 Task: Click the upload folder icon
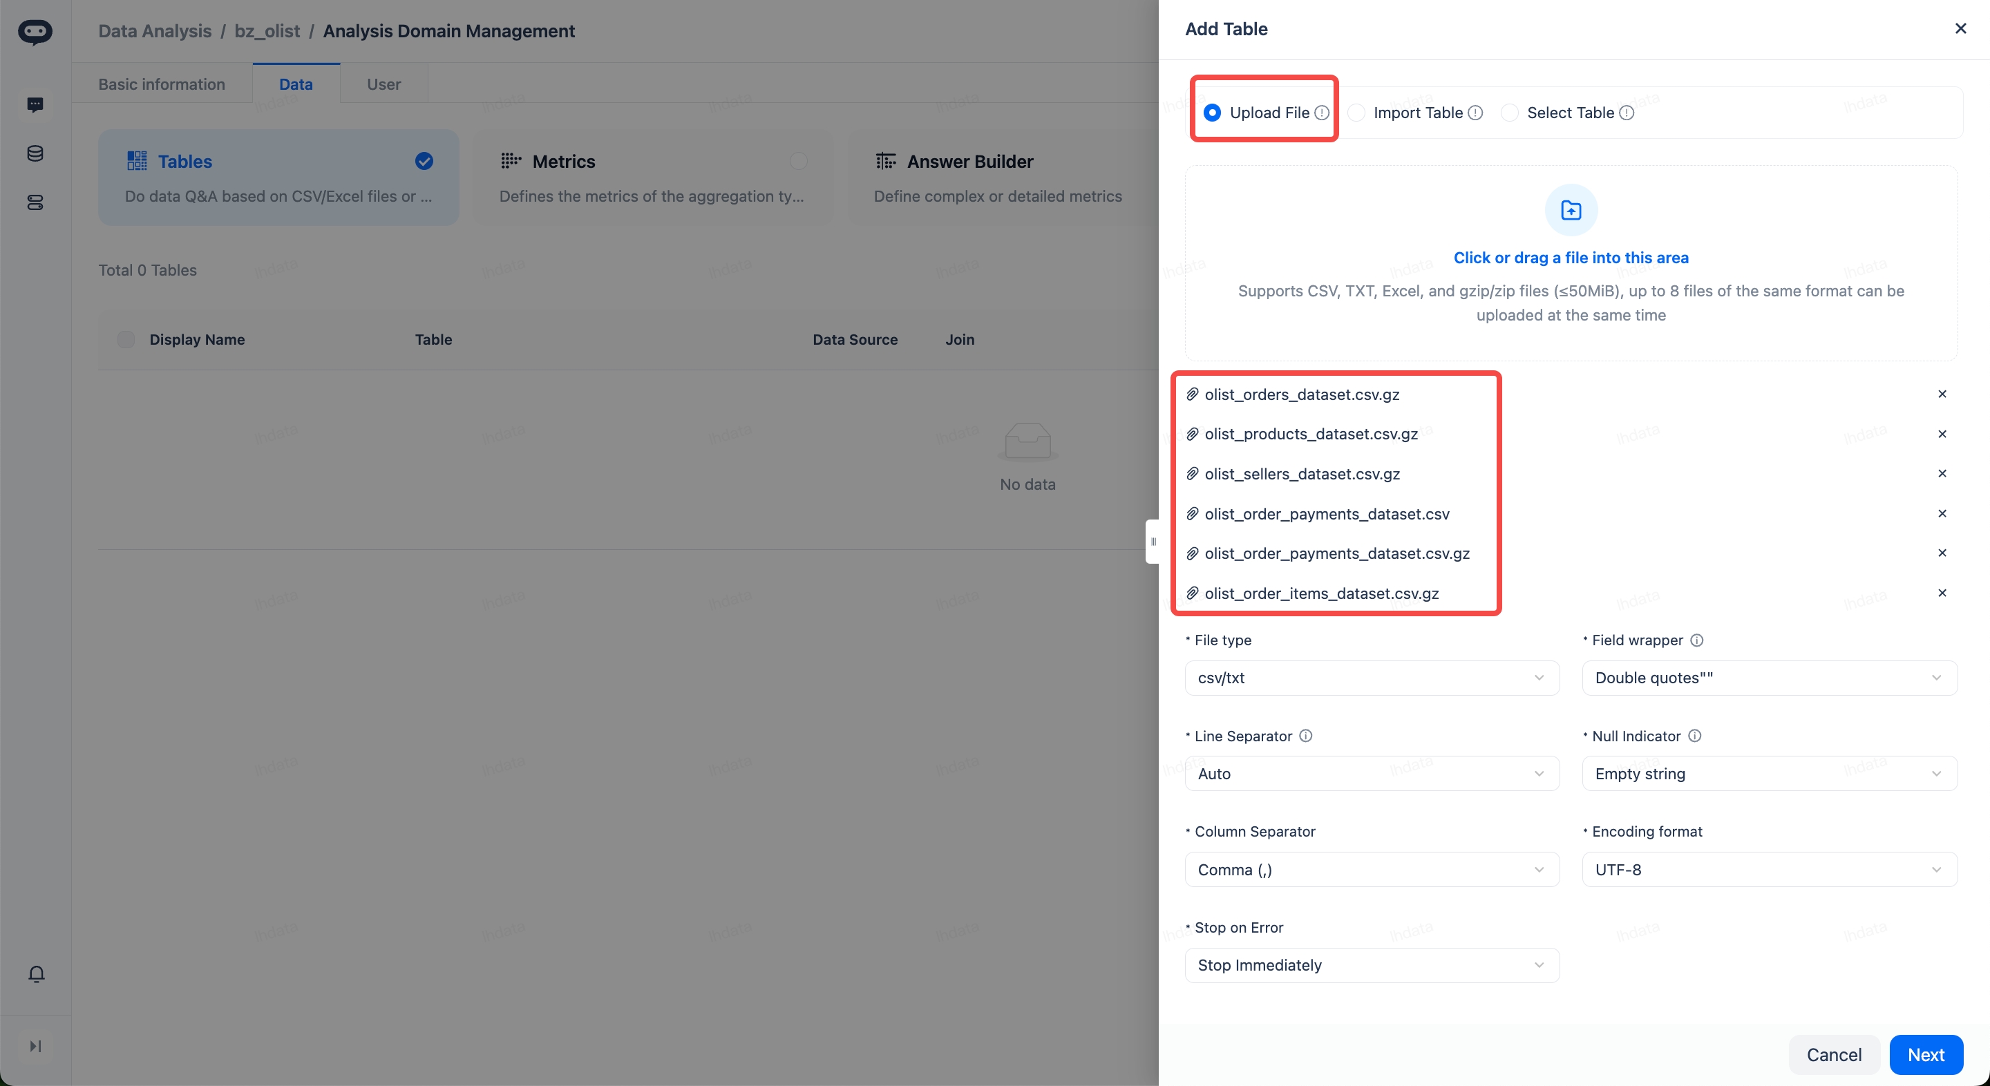pyautogui.click(x=1571, y=210)
